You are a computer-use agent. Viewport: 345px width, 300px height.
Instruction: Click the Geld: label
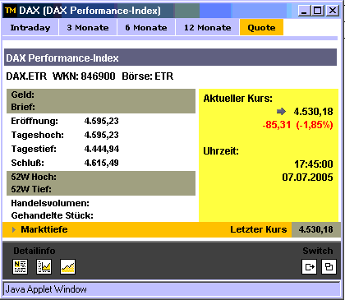(23, 95)
